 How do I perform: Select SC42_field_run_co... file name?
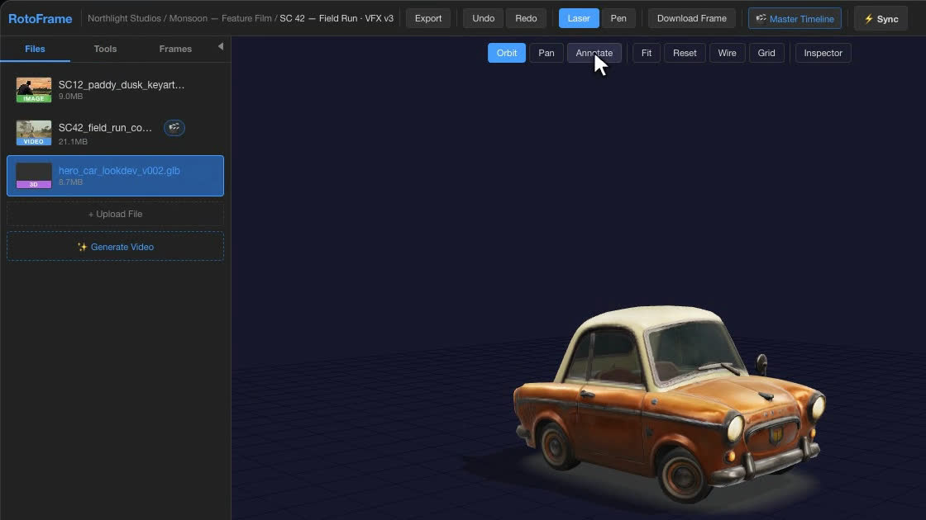coord(105,128)
